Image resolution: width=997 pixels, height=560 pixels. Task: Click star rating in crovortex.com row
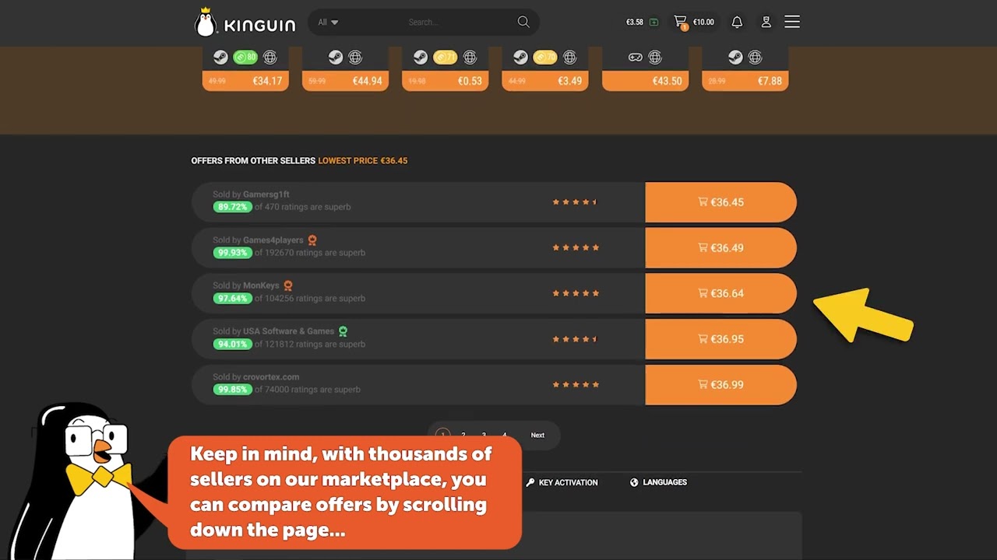pos(576,384)
